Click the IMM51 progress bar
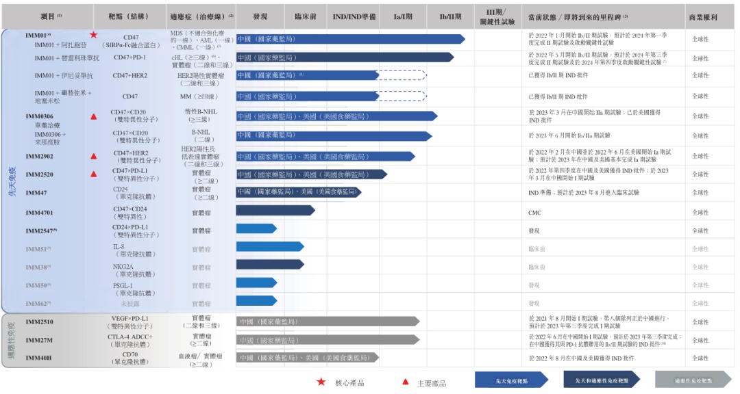Image resolution: width=740 pixels, height=394 pixels. 270,246
